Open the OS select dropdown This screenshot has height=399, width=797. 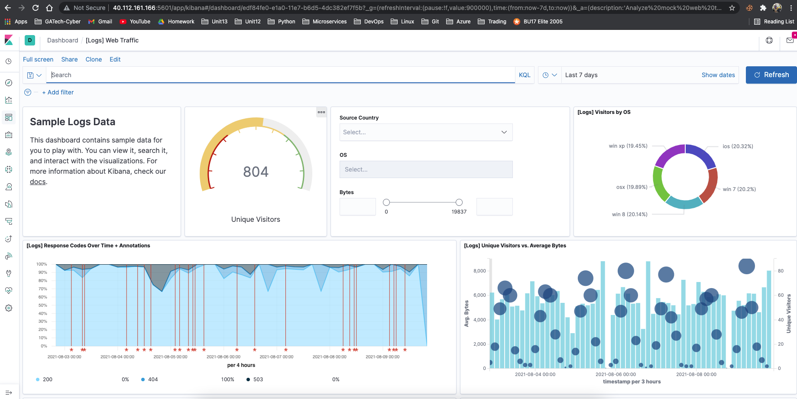click(x=426, y=169)
